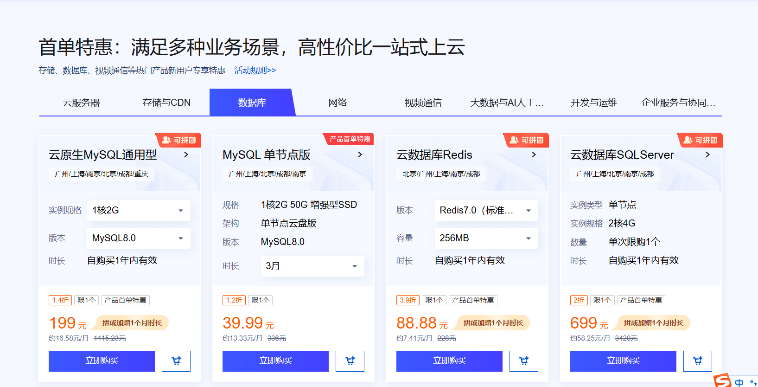
Task: Click 立即购买 for 云数据库SQLServer
Action: click(623, 361)
